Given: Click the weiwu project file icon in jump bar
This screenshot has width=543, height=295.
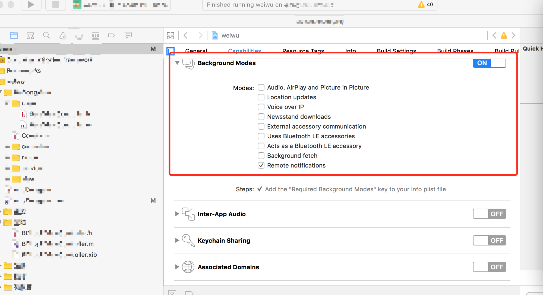Looking at the screenshot, I should pos(215,35).
